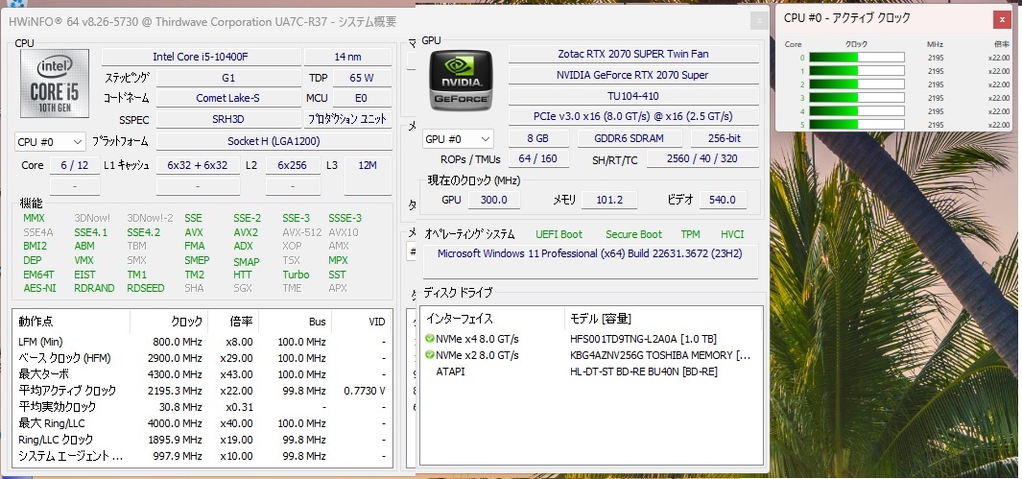This screenshot has height=479, width=1022.
Task: Click the VID column header
Action: 363,322
